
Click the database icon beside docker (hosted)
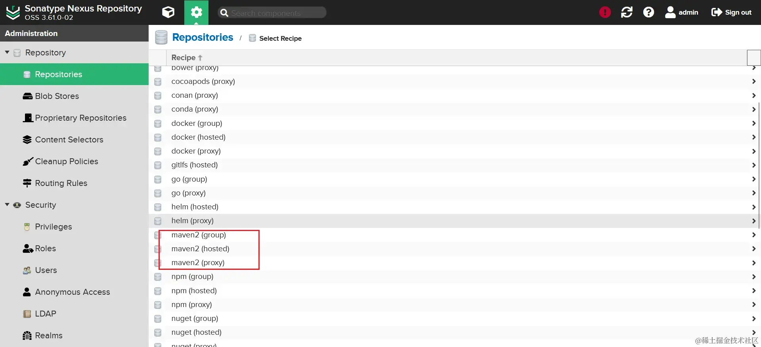pyautogui.click(x=158, y=137)
